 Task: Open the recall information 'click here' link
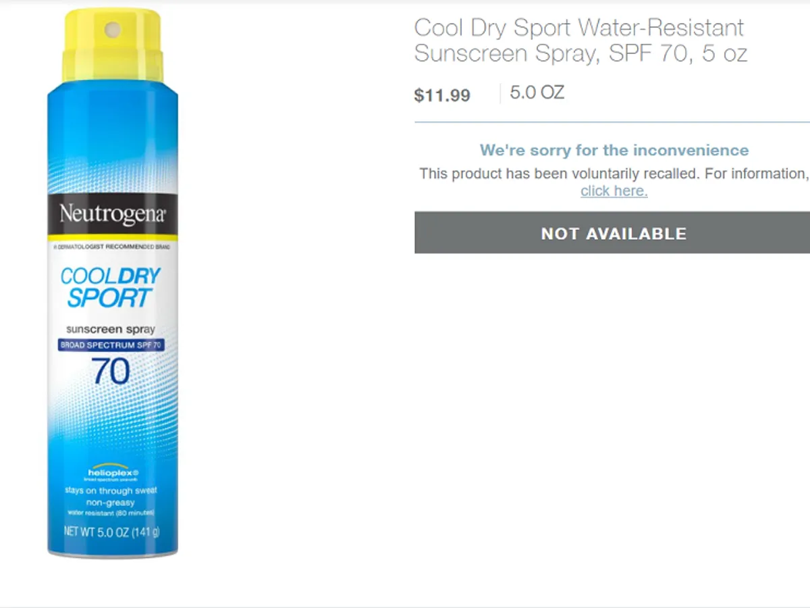614,191
